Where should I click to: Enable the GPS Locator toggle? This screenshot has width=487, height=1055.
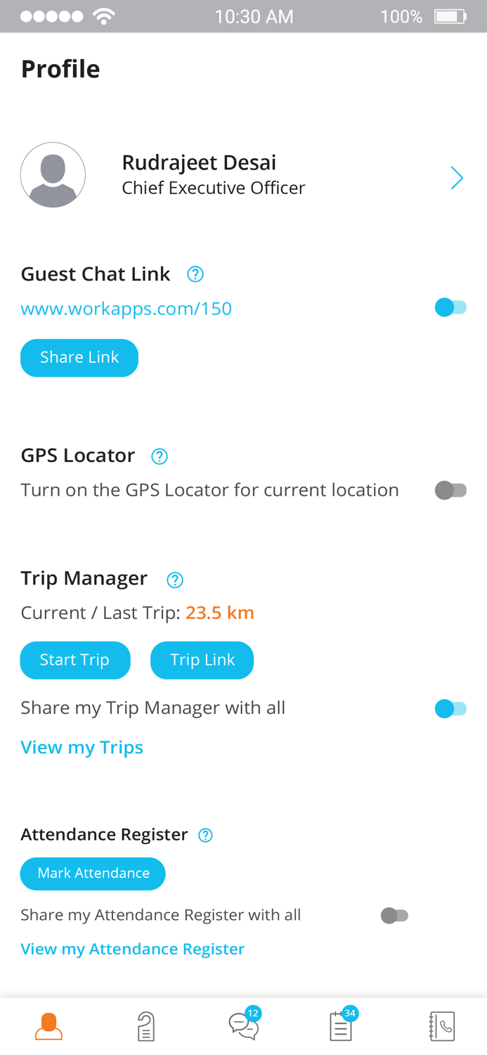(450, 490)
